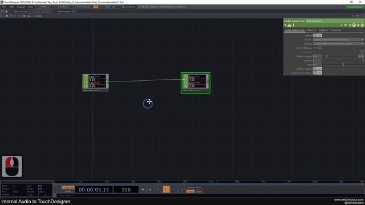Open the Pane Layout selector
The width and height of the screenshot is (365, 205).
coord(20,11)
